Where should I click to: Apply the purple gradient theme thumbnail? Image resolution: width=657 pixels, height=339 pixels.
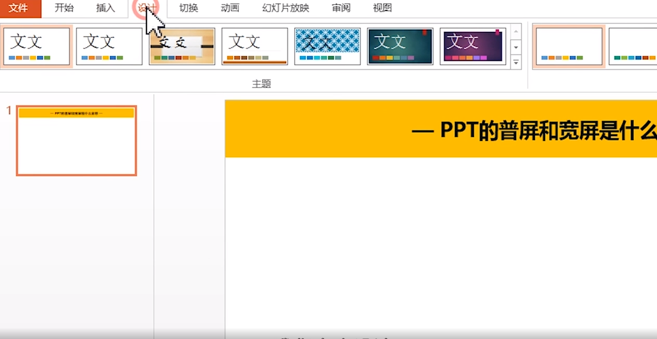click(473, 46)
